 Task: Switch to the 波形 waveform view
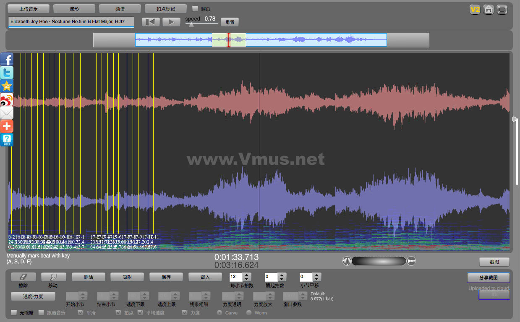[74, 8]
